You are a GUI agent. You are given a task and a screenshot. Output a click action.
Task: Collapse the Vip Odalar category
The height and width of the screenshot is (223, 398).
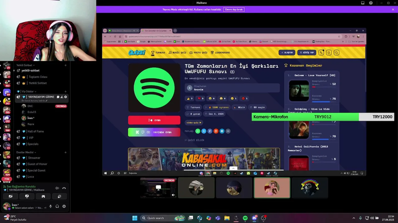[26, 91]
